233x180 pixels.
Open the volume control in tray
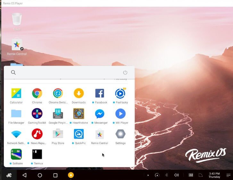(x=176, y=175)
